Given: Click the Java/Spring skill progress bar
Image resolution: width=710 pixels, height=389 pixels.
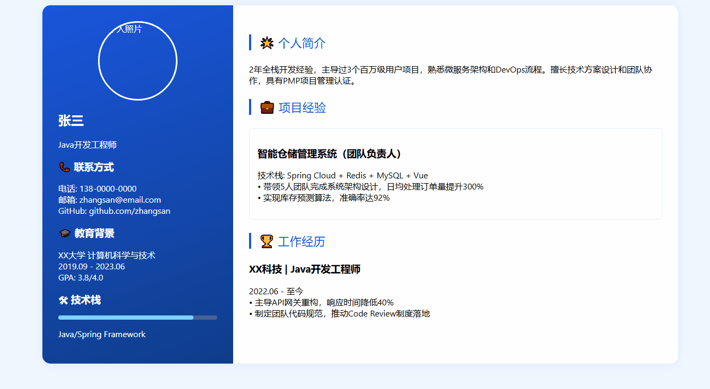Looking at the screenshot, I should pos(138,318).
